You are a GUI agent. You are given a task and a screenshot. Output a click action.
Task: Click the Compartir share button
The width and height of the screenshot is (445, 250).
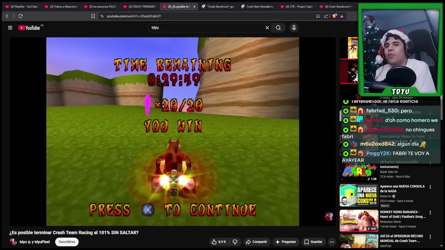pyautogui.click(x=256, y=242)
